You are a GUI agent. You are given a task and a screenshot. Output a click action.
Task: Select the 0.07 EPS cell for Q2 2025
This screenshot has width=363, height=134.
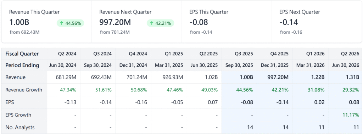click(204, 102)
